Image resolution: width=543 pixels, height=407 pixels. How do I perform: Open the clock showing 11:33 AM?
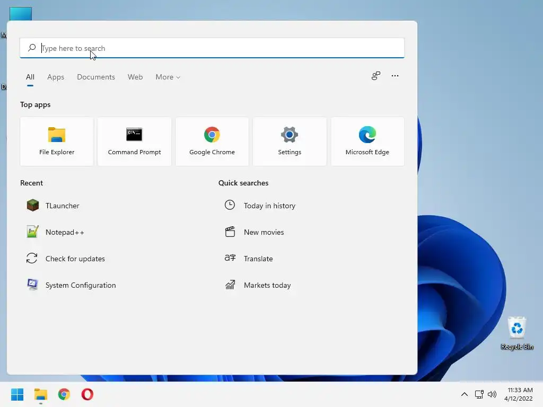click(519, 394)
